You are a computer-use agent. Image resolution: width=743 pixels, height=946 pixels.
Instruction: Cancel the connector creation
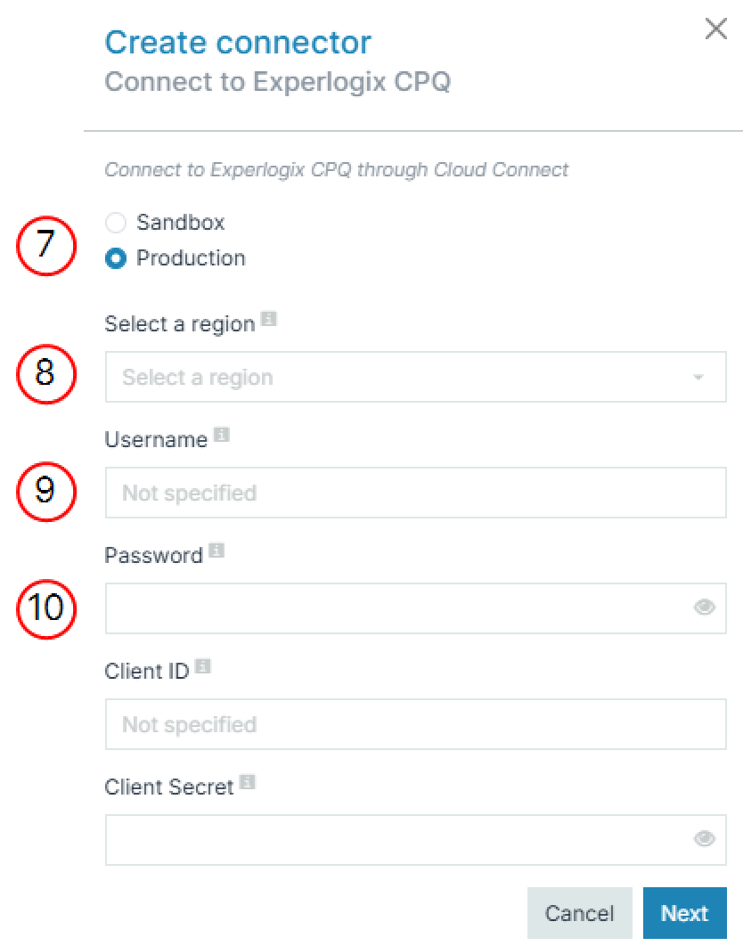click(x=579, y=913)
